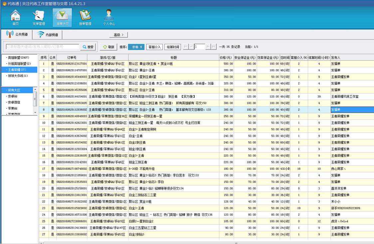Click the 刷新 refresh button

[108, 47]
